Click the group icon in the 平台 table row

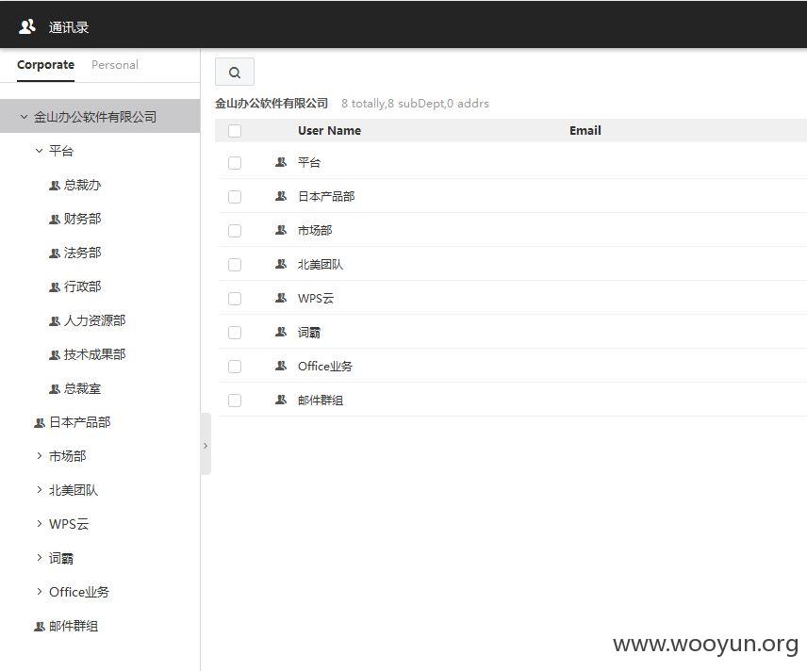coord(281,162)
